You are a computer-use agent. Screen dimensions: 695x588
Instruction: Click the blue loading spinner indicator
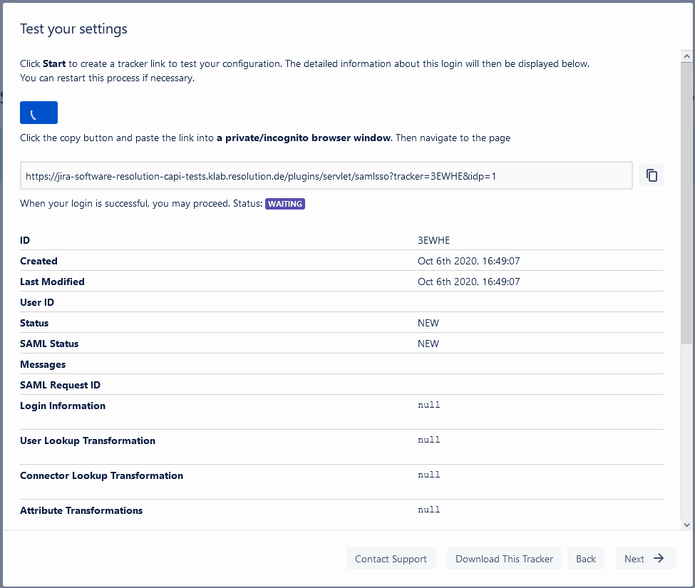point(38,112)
